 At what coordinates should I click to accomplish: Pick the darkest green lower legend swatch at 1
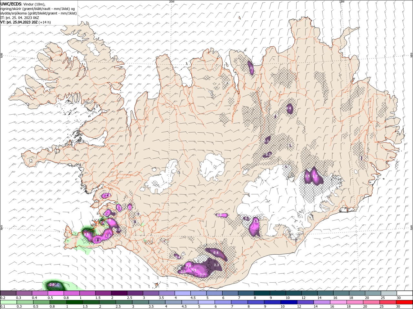74,302
